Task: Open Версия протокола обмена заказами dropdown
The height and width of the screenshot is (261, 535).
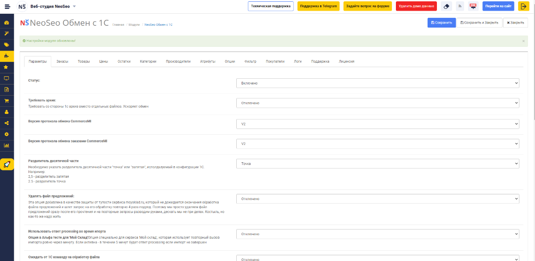Action: pyautogui.click(x=378, y=144)
